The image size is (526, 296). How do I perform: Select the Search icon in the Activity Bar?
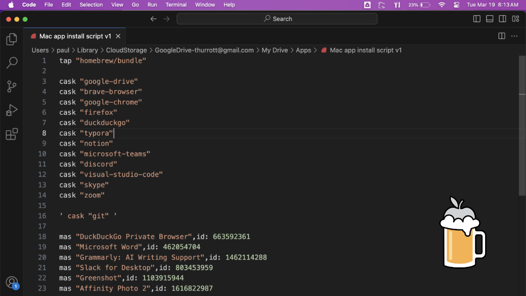coord(11,63)
